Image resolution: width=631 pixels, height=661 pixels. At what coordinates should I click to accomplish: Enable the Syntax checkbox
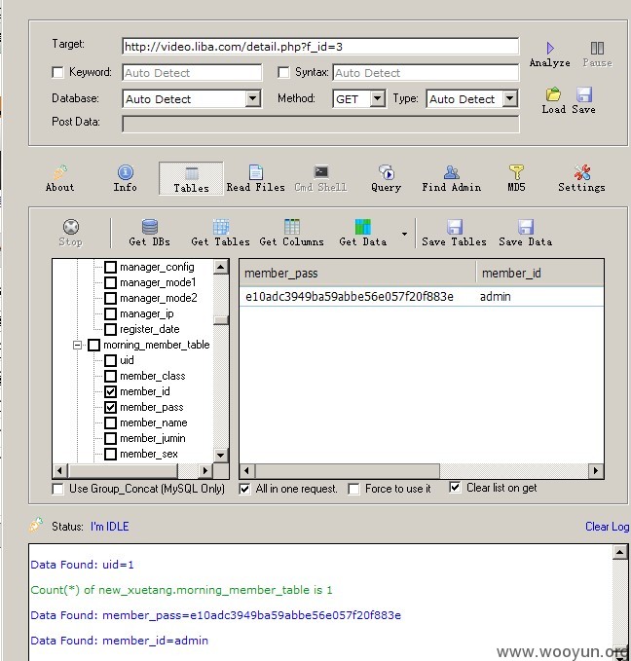(284, 72)
